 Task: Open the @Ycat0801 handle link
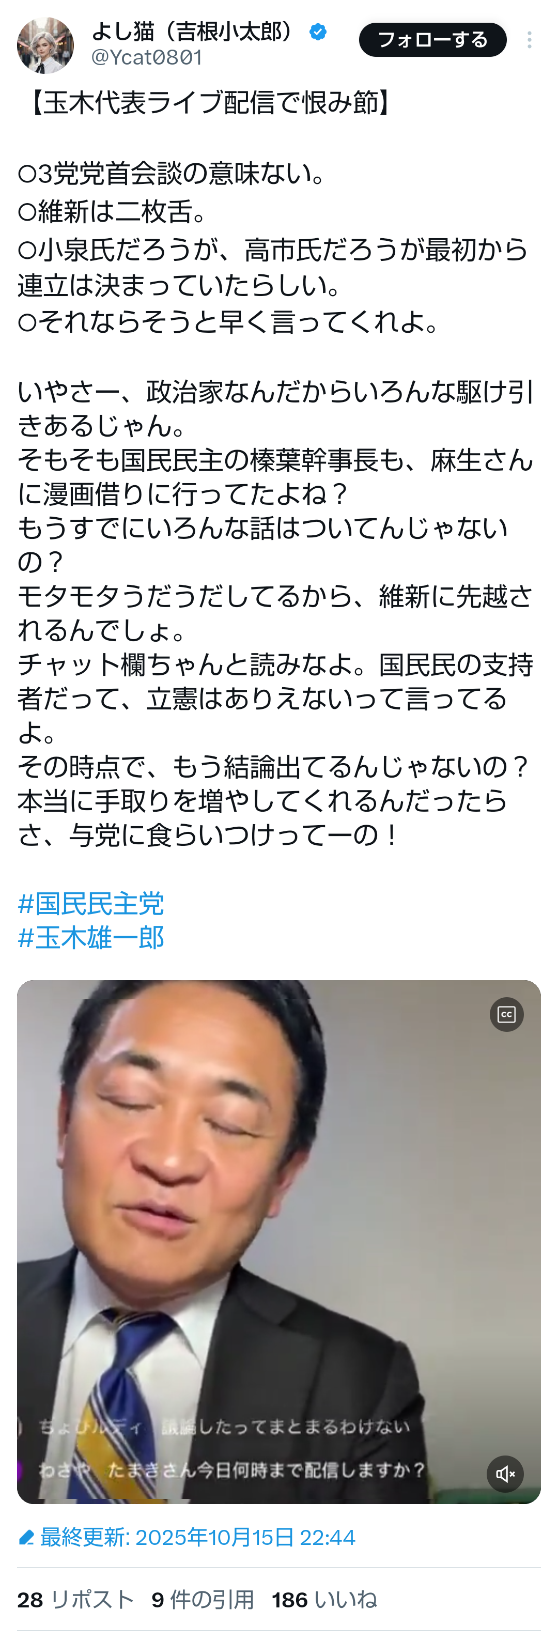click(147, 58)
